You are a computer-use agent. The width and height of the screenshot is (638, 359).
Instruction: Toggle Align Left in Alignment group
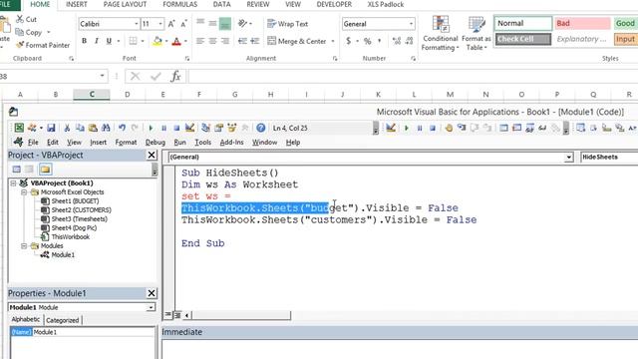click(x=200, y=41)
